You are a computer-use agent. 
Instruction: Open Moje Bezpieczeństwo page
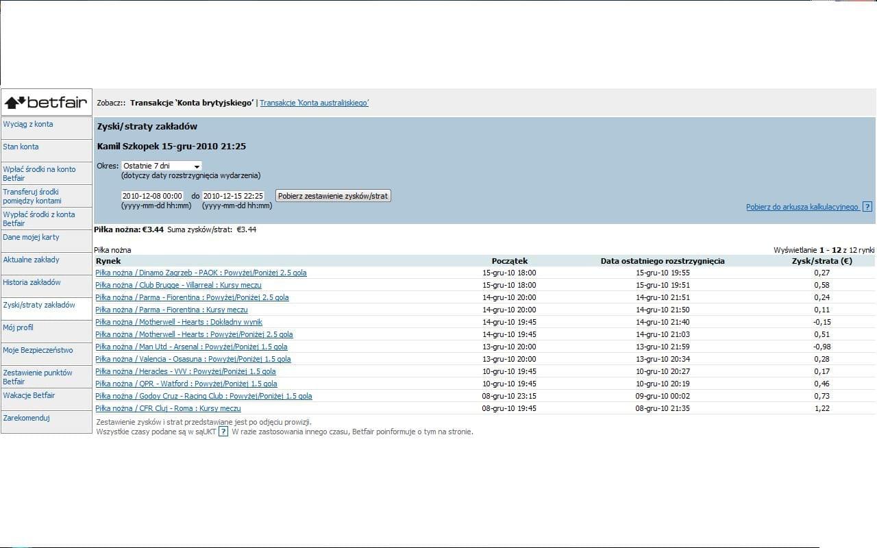(38, 350)
